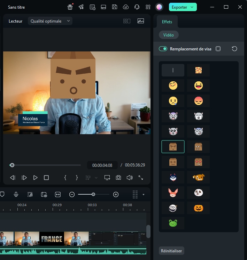247x260 pixels.
Task: Choose the angry cardboard box face
Action: (173, 147)
